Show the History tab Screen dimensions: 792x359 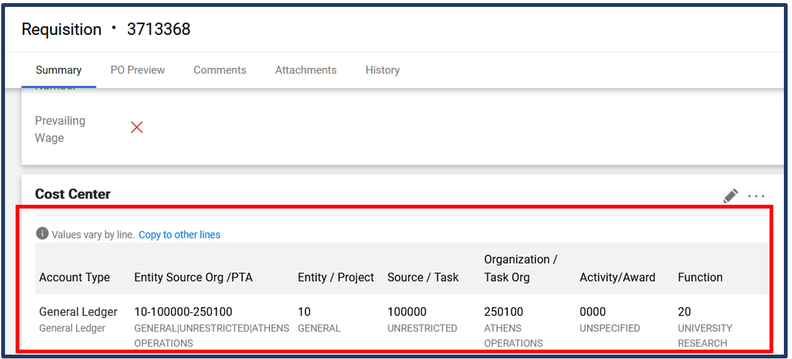382,70
